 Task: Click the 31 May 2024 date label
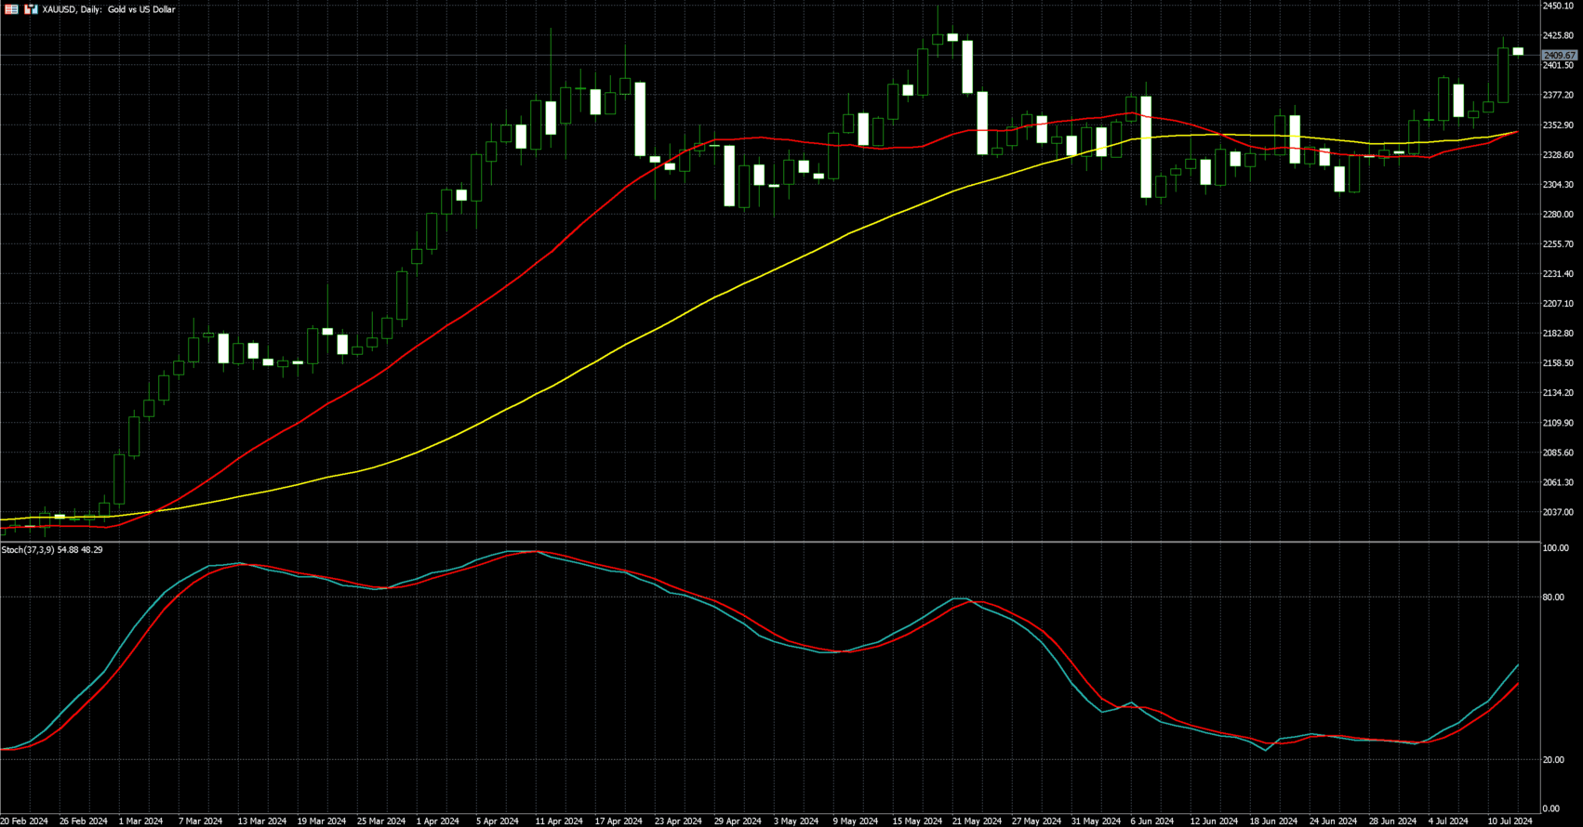[x=1096, y=821]
